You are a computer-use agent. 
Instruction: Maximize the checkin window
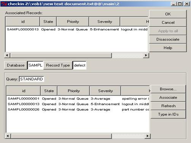(x=180, y=4)
